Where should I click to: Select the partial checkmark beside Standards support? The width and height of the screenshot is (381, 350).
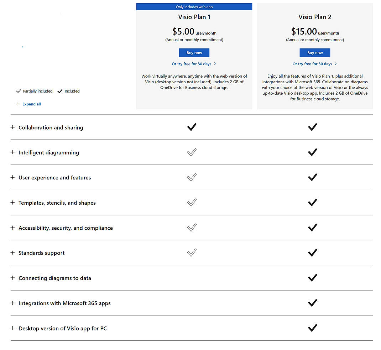(192, 252)
